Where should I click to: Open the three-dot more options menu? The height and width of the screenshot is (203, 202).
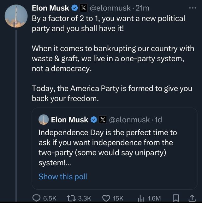[192, 8]
